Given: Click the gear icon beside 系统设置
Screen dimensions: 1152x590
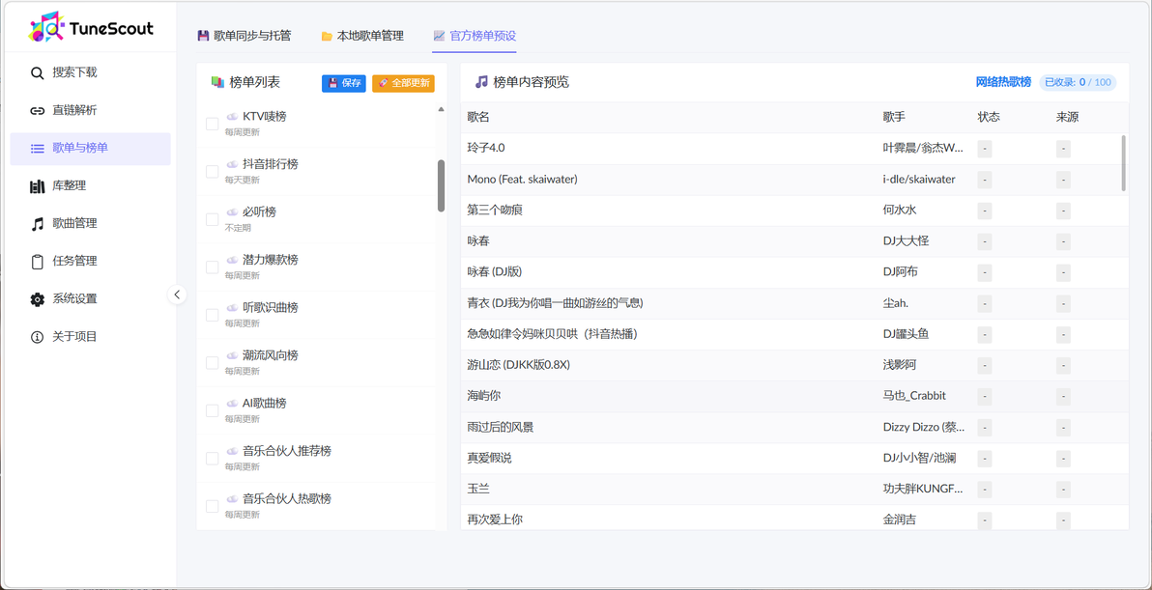Looking at the screenshot, I should pos(37,299).
